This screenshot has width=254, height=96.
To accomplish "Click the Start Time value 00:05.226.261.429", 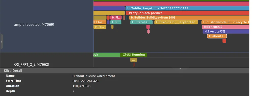I will pos(85,81).
